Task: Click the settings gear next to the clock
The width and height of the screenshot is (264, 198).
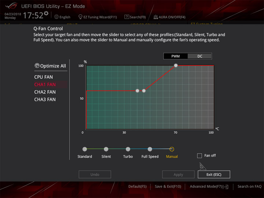Action: (x=46, y=13)
